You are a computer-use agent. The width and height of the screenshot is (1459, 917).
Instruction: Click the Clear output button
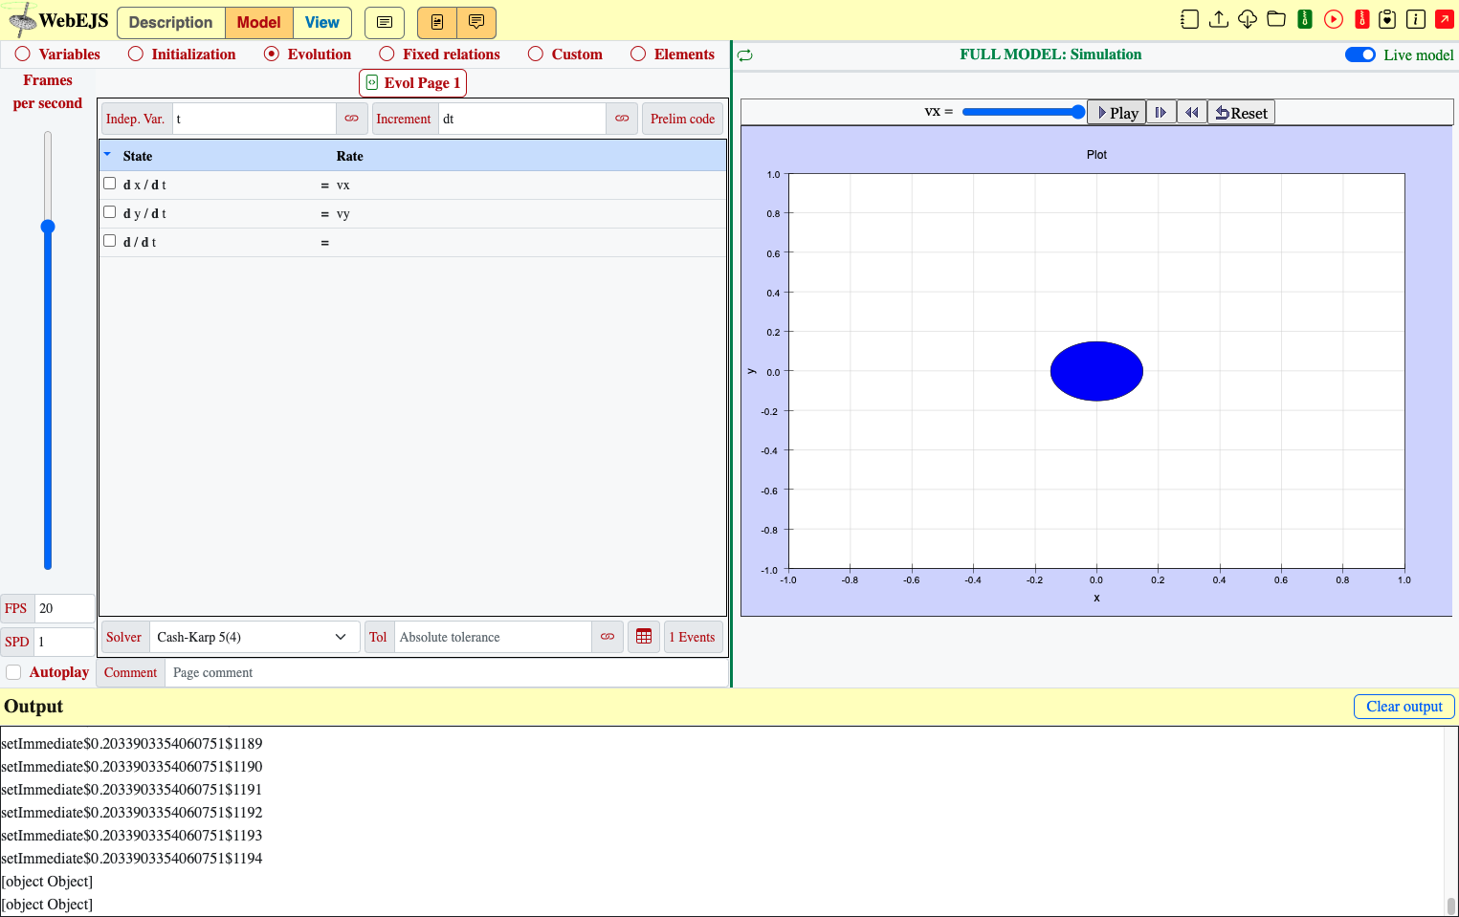1404,707
